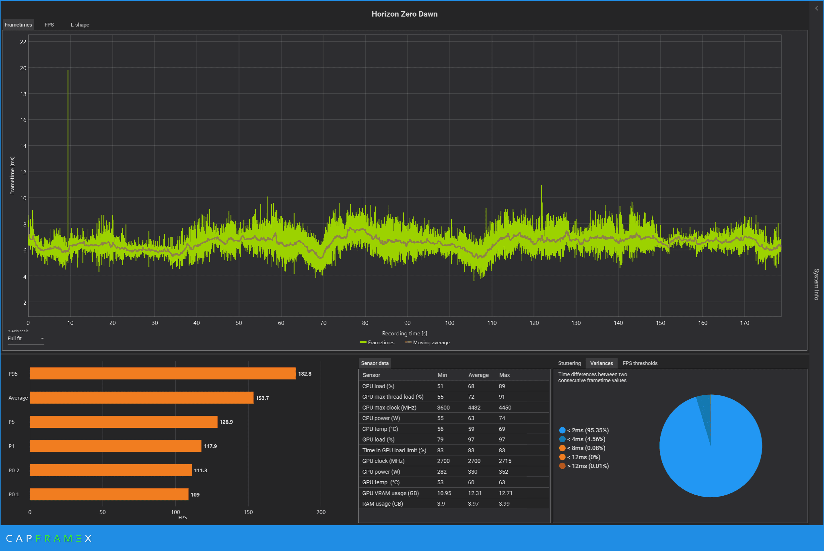Viewport: 824px width, 551px height.
Task: Click the 4432 average clock value
Action: tap(474, 408)
